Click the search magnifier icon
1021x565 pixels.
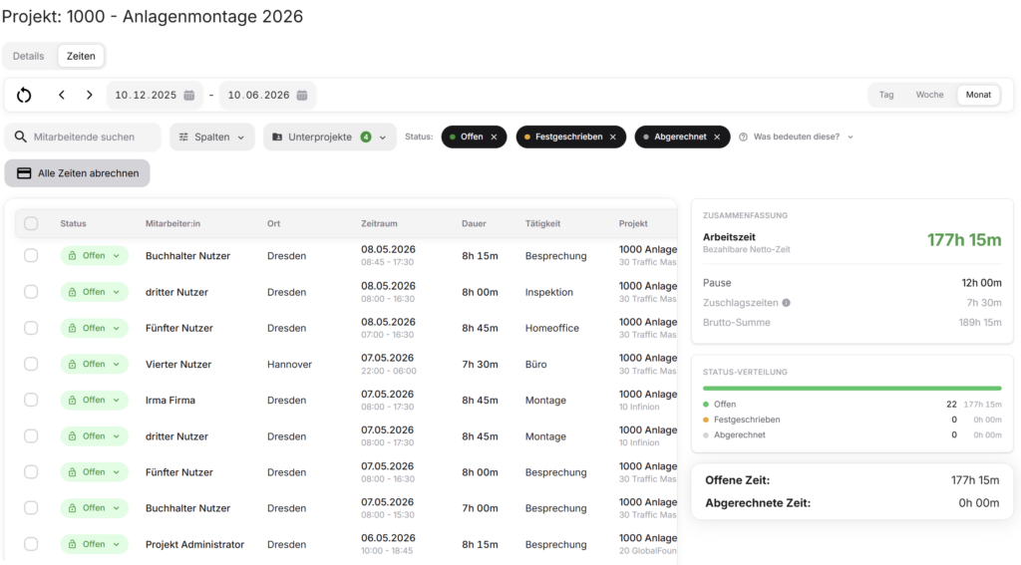[21, 137]
